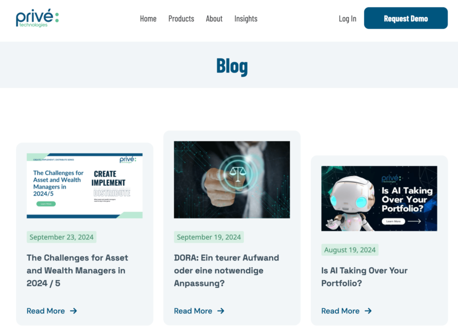Click the September 23, 2024 date tag
Viewport: 458px width, 329px height.
point(62,237)
